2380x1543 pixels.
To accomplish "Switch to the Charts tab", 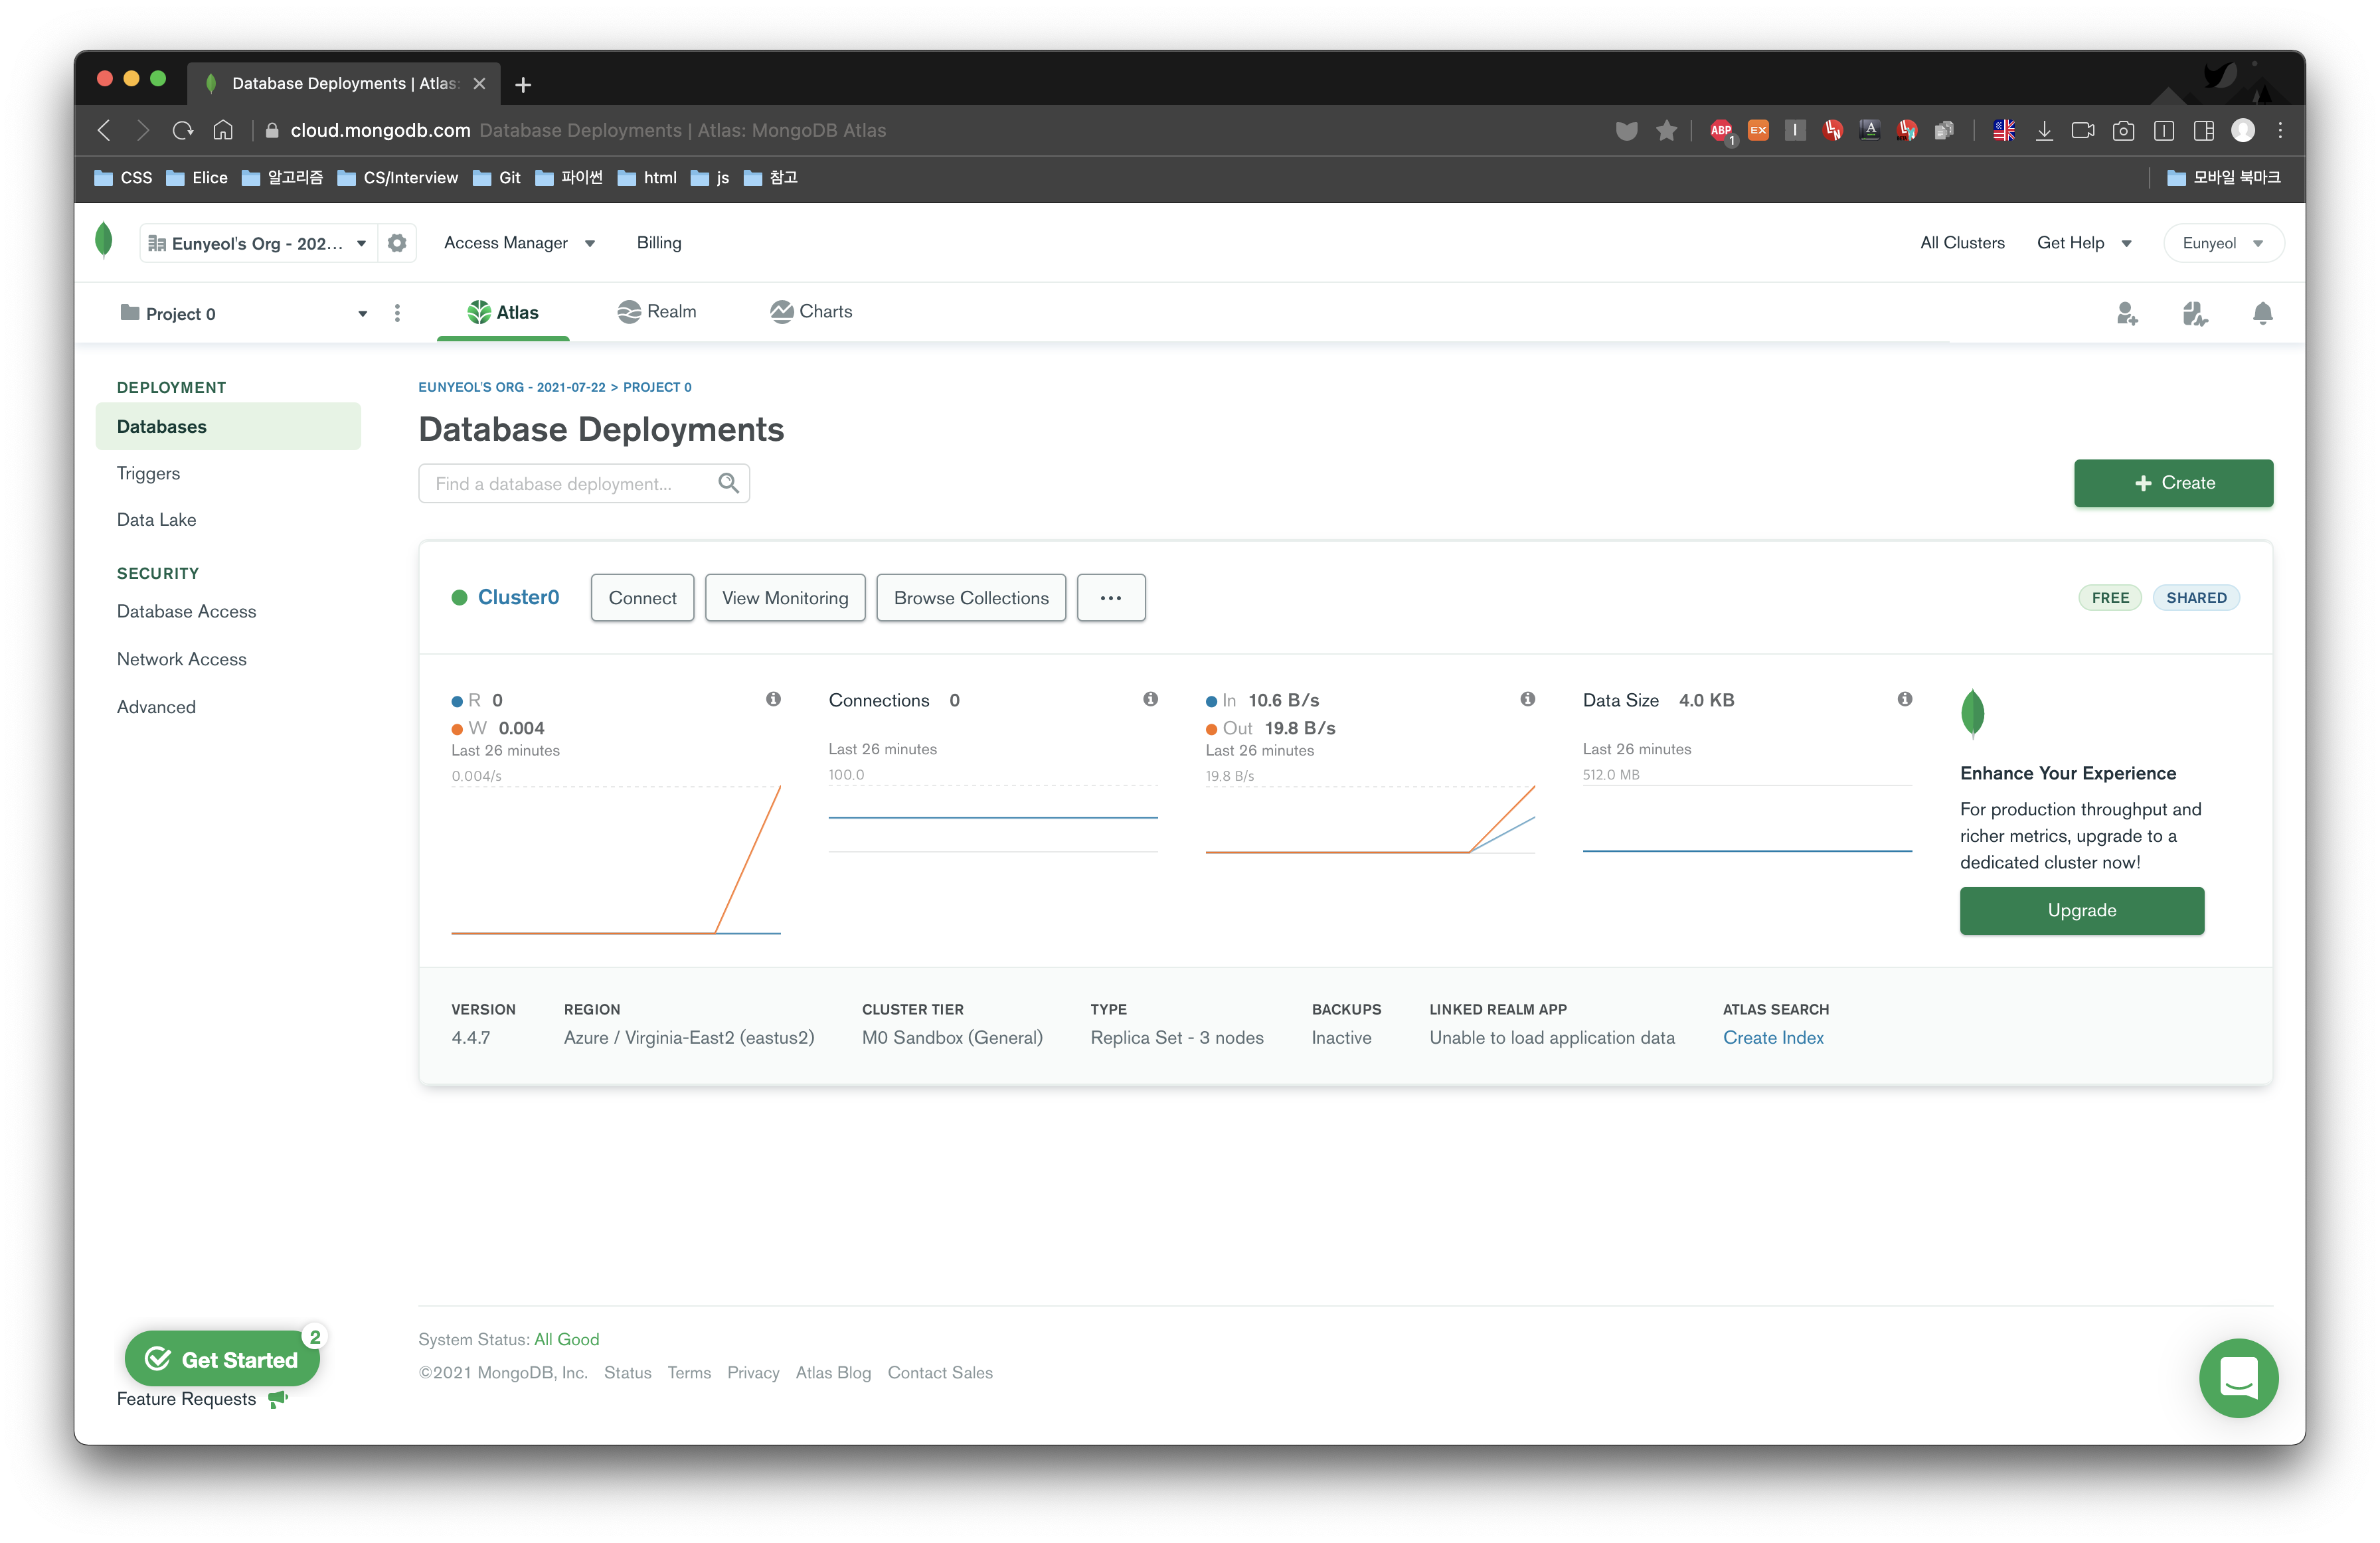I will (811, 312).
